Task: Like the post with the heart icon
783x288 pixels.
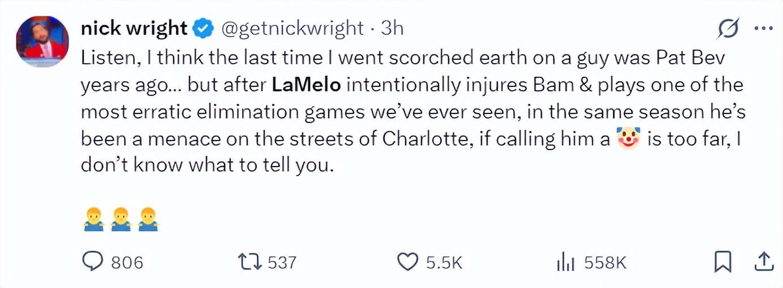Action: point(407,262)
